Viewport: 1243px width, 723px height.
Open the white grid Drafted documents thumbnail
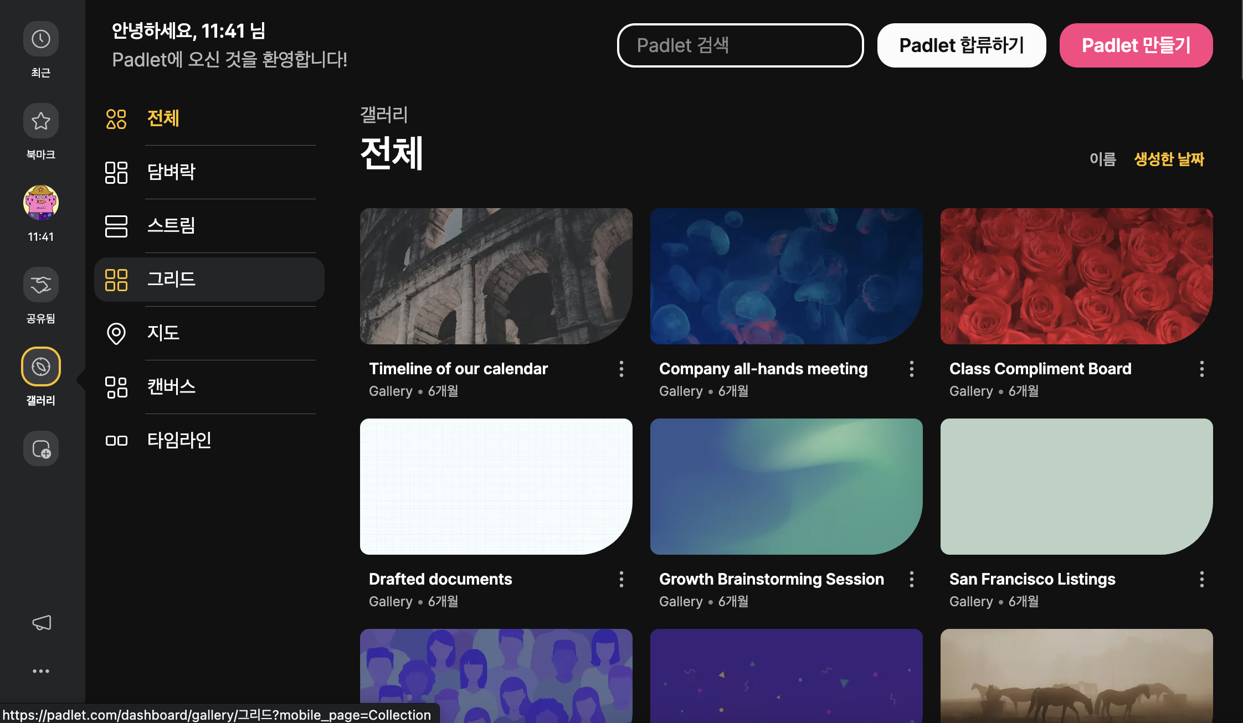point(496,487)
